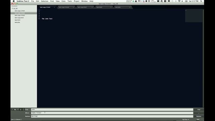Click the Sat 3:57 PM clock
This screenshot has height=121, width=215.
click(x=193, y=1)
